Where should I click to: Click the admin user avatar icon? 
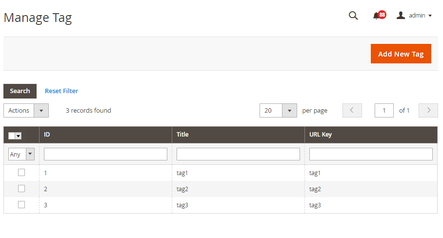click(x=401, y=15)
